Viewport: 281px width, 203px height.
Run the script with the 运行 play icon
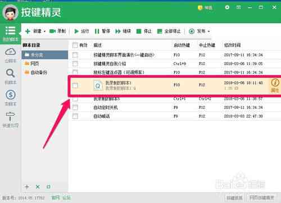76,31
